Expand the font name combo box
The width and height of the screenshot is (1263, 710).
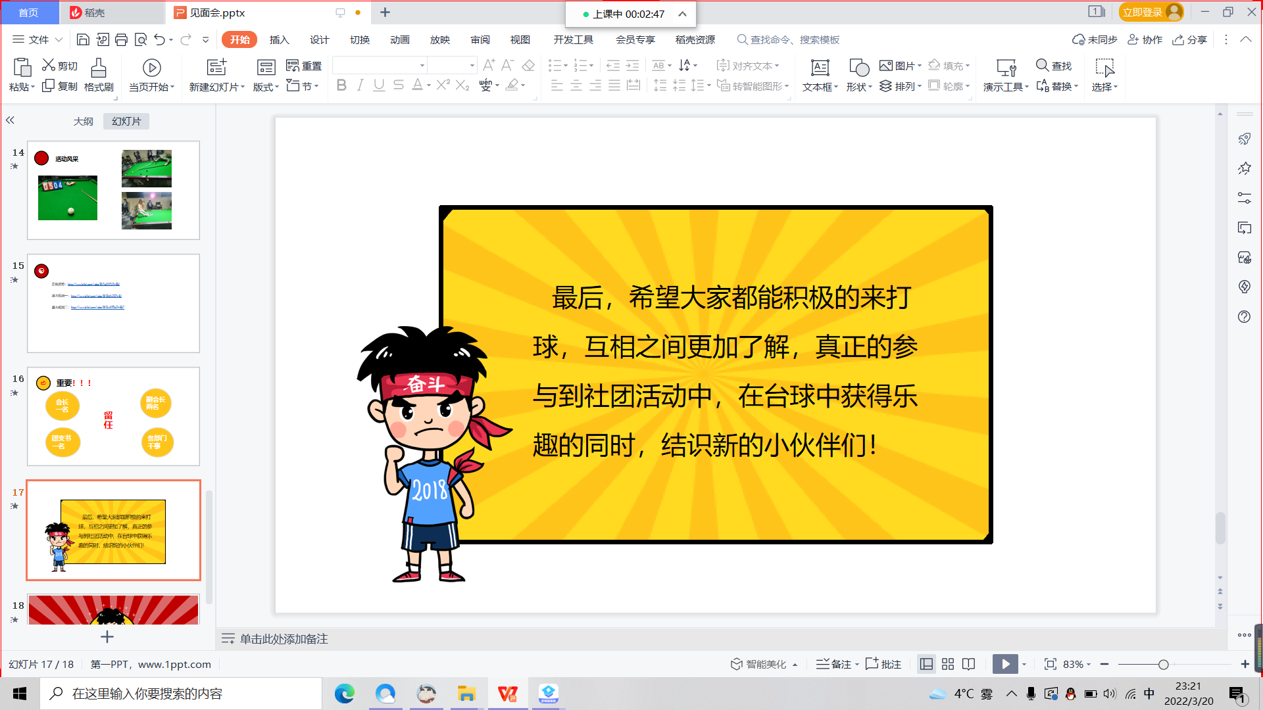pos(422,65)
